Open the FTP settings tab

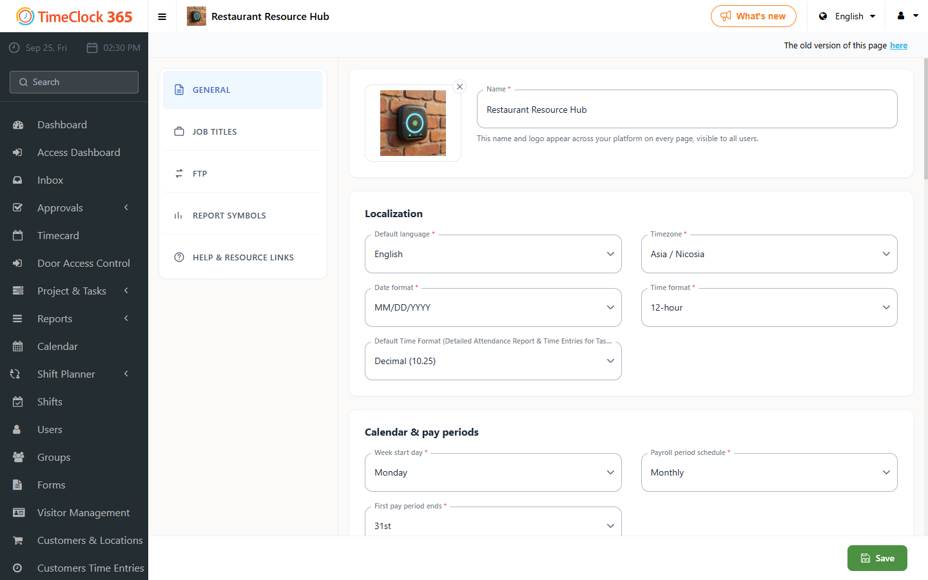[x=243, y=173]
